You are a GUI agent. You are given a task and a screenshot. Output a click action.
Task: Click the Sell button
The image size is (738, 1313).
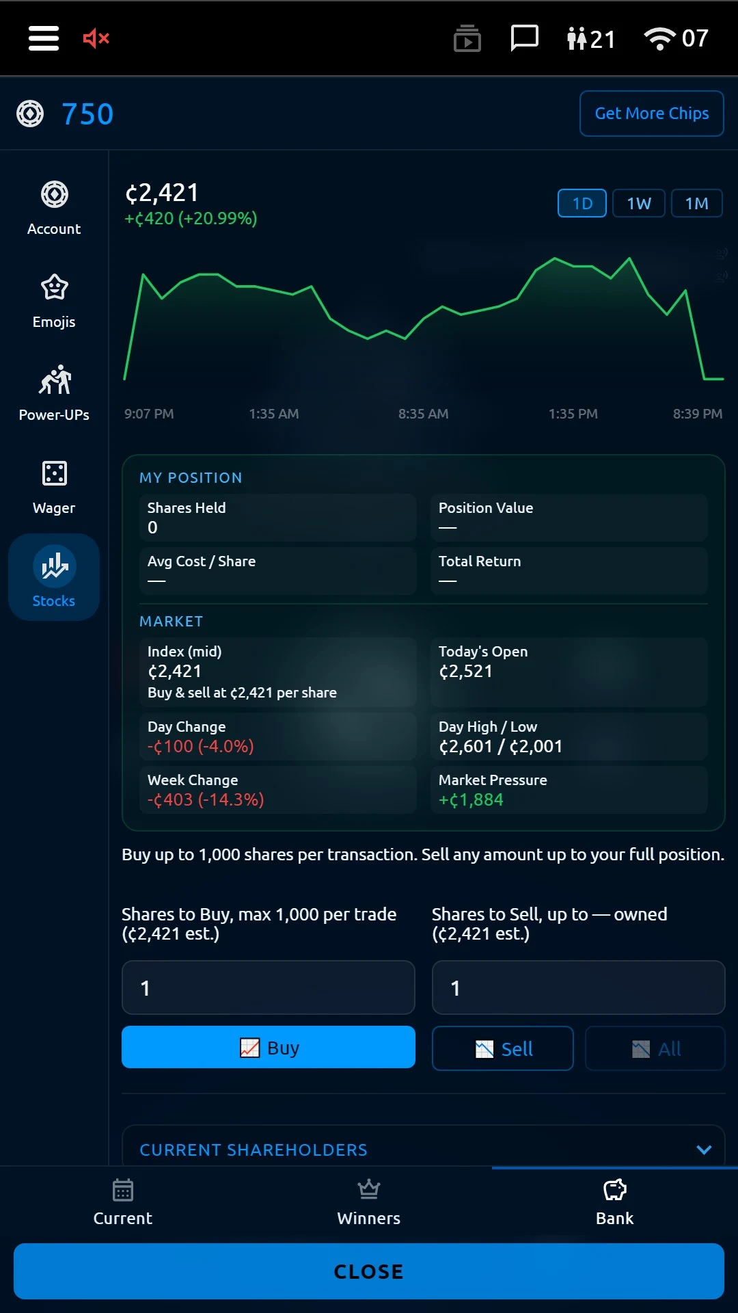tap(503, 1048)
